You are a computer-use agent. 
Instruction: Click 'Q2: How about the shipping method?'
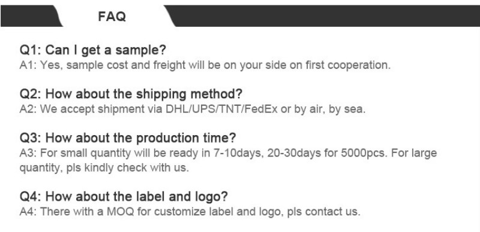(131, 94)
